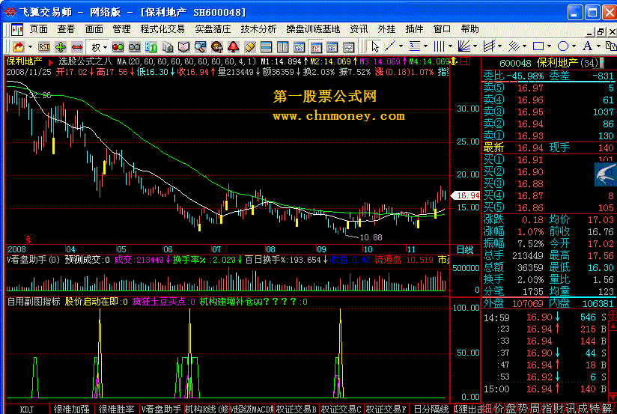Click the 买⑤ 16.86 bid row
This screenshot has width=617, height=414.
coord(548,207)
